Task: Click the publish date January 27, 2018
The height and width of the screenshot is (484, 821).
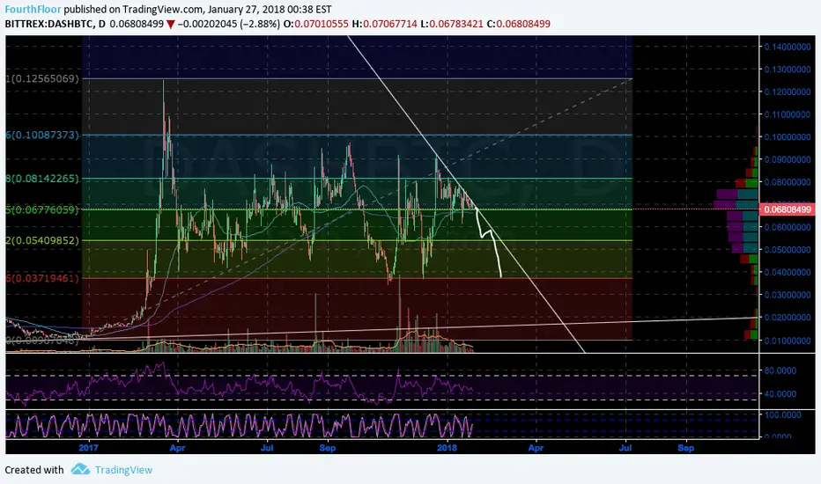Action: [248, 10]
